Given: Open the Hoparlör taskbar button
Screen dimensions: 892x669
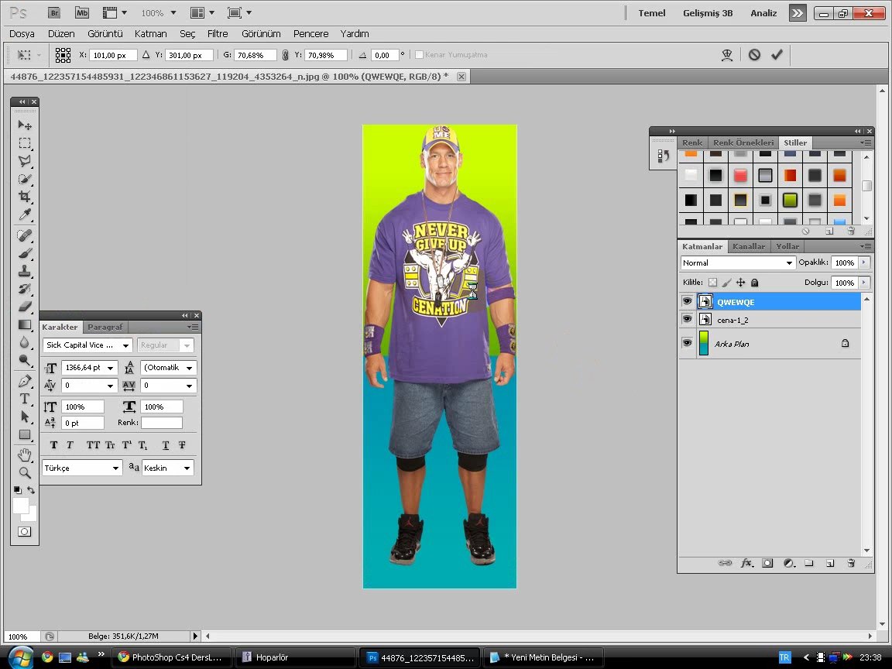Looking at the screenshot, I should point(296,657).
